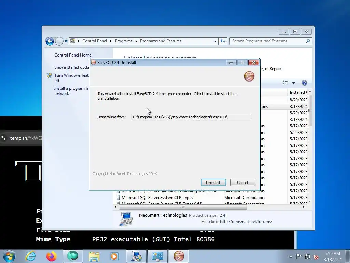Click the browser site info icon near temp.sh

3,138
